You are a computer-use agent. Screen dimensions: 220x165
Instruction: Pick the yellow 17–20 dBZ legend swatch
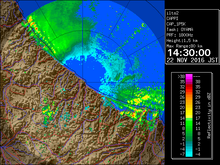[x=189, y=113]
